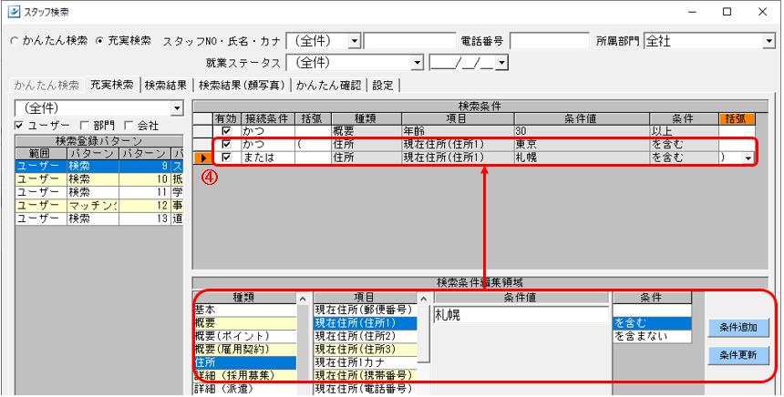
Task: Switch to the 検索結果 tab
Action: point(166,85)
